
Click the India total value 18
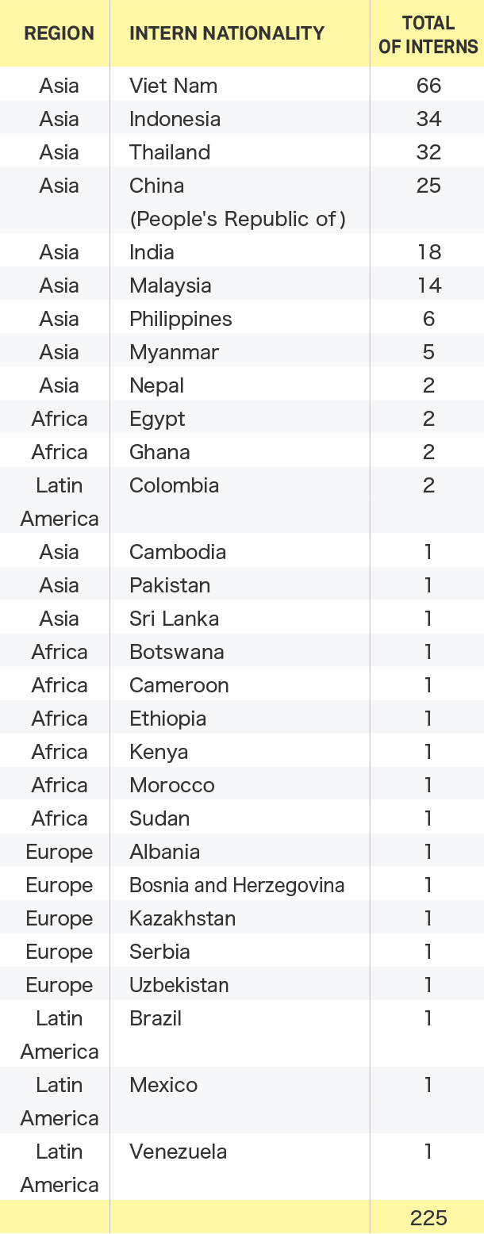point(428,252)
